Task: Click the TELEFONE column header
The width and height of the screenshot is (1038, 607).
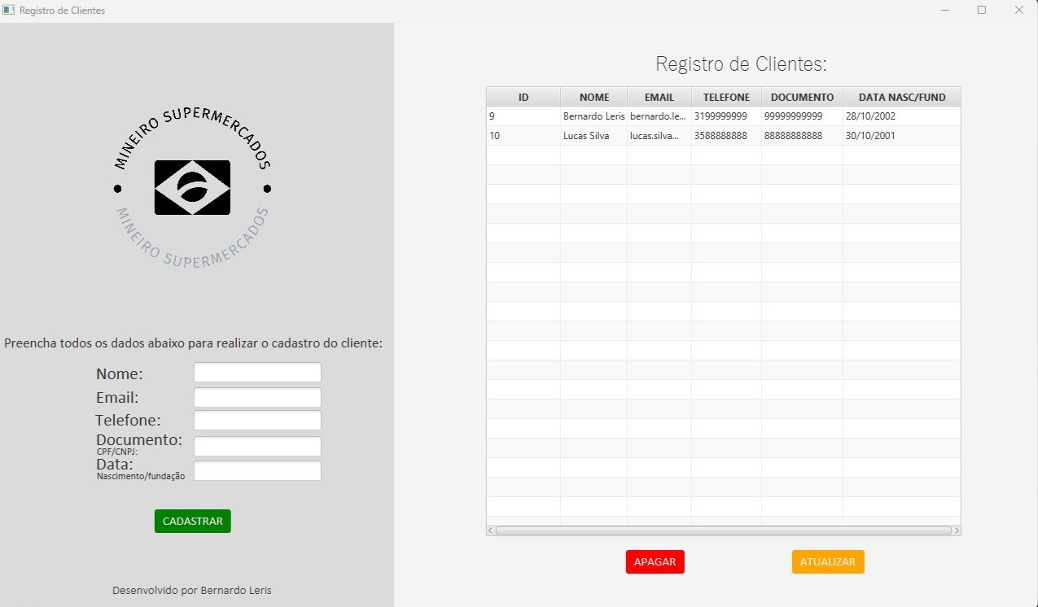Action: pyautogui.click(x=726, y=97)
